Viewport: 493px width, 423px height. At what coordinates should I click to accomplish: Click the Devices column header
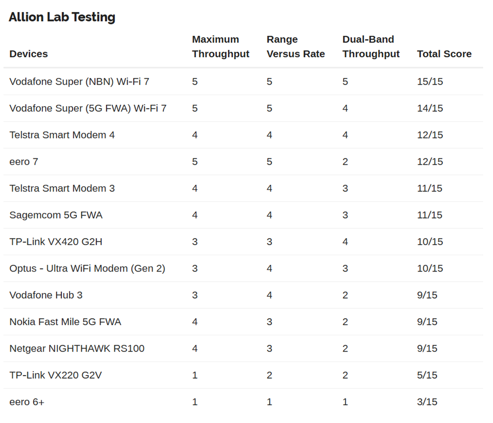28,54
